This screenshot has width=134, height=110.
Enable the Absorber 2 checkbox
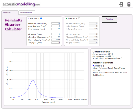click(x=79, y=18)
